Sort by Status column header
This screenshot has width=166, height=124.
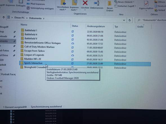point(75,26)
